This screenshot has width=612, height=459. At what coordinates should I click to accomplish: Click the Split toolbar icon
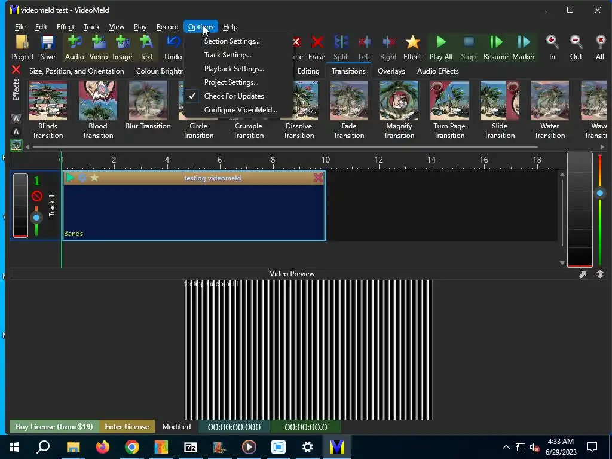(x=341, y=48)
